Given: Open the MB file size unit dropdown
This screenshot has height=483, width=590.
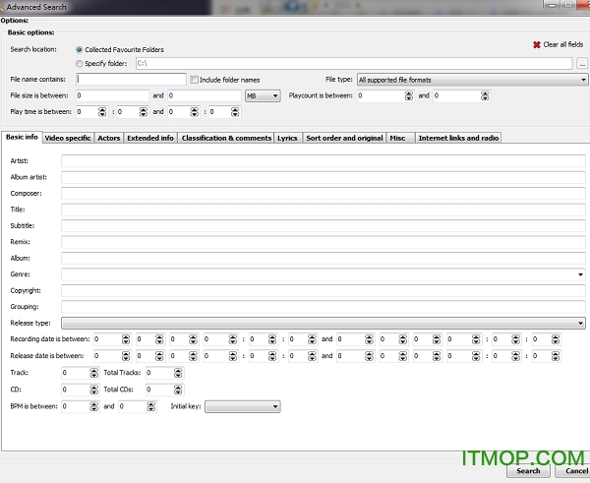Looking at the screenshot, I should point(263,95).
